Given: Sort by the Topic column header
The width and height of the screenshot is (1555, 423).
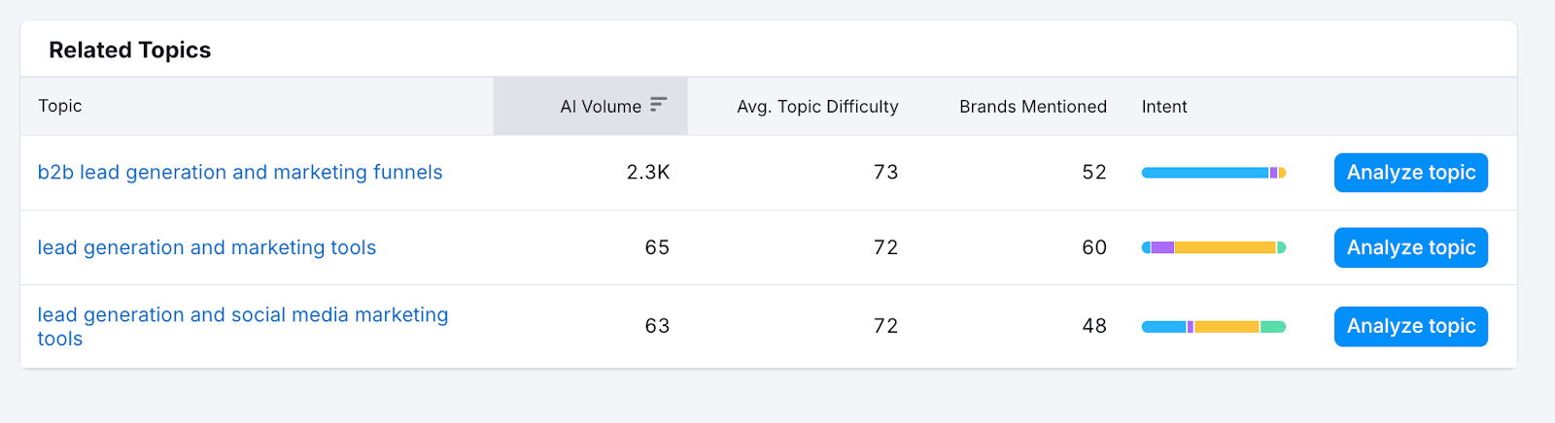Looking at the screenshot, I should click(x=60, y=106).
